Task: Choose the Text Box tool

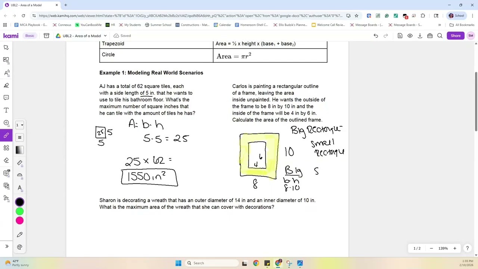Action: pos(6,110)
